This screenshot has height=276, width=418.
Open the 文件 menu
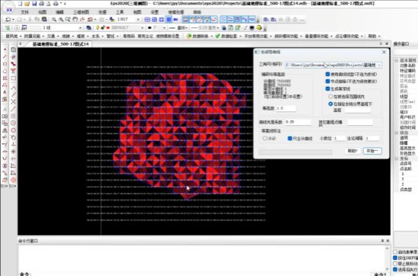(25, 12)
